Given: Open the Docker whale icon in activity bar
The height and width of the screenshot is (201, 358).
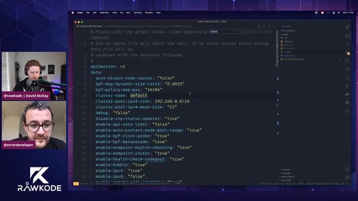Looking at the screenshot, I should (x=347, y=94).
